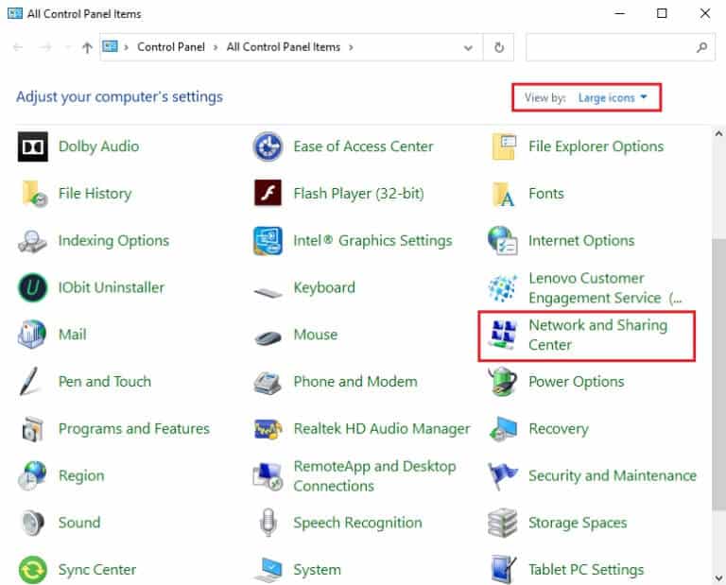Open the Pen and Touch icon
Screen dimensions: 726x585
(29, 382)
